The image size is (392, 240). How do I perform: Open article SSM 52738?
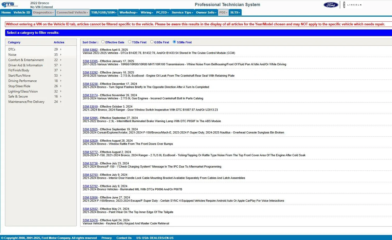coord(90,163)
